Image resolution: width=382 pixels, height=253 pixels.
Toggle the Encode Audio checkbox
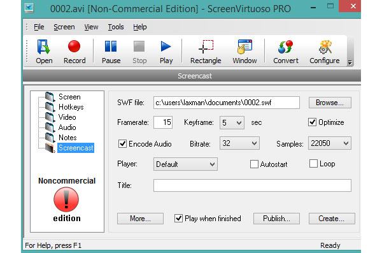click(122, 143)
